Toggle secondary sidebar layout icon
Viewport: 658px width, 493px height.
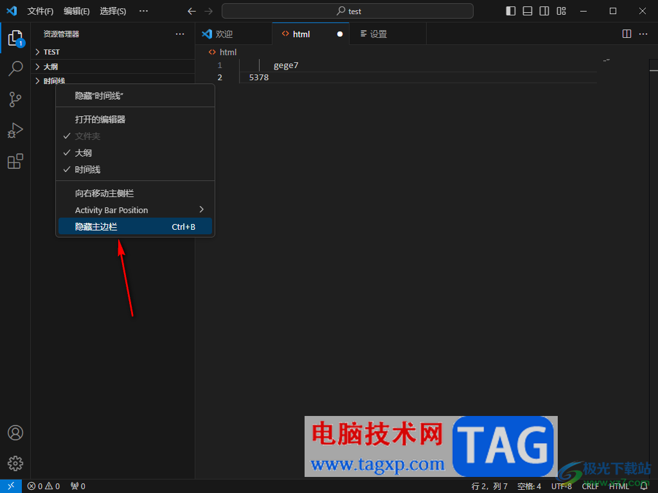(544, 11)
